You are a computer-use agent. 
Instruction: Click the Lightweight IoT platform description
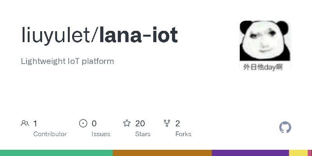point(67,61)
